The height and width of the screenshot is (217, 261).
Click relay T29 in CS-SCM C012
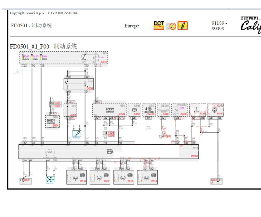[x=176, y=110]
